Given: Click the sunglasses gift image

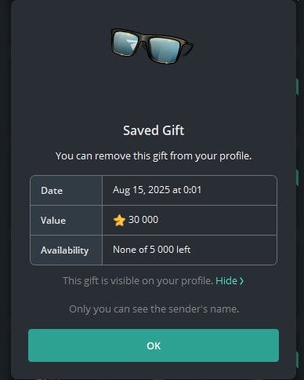Looking at the screenshot, I should (152, 46).
